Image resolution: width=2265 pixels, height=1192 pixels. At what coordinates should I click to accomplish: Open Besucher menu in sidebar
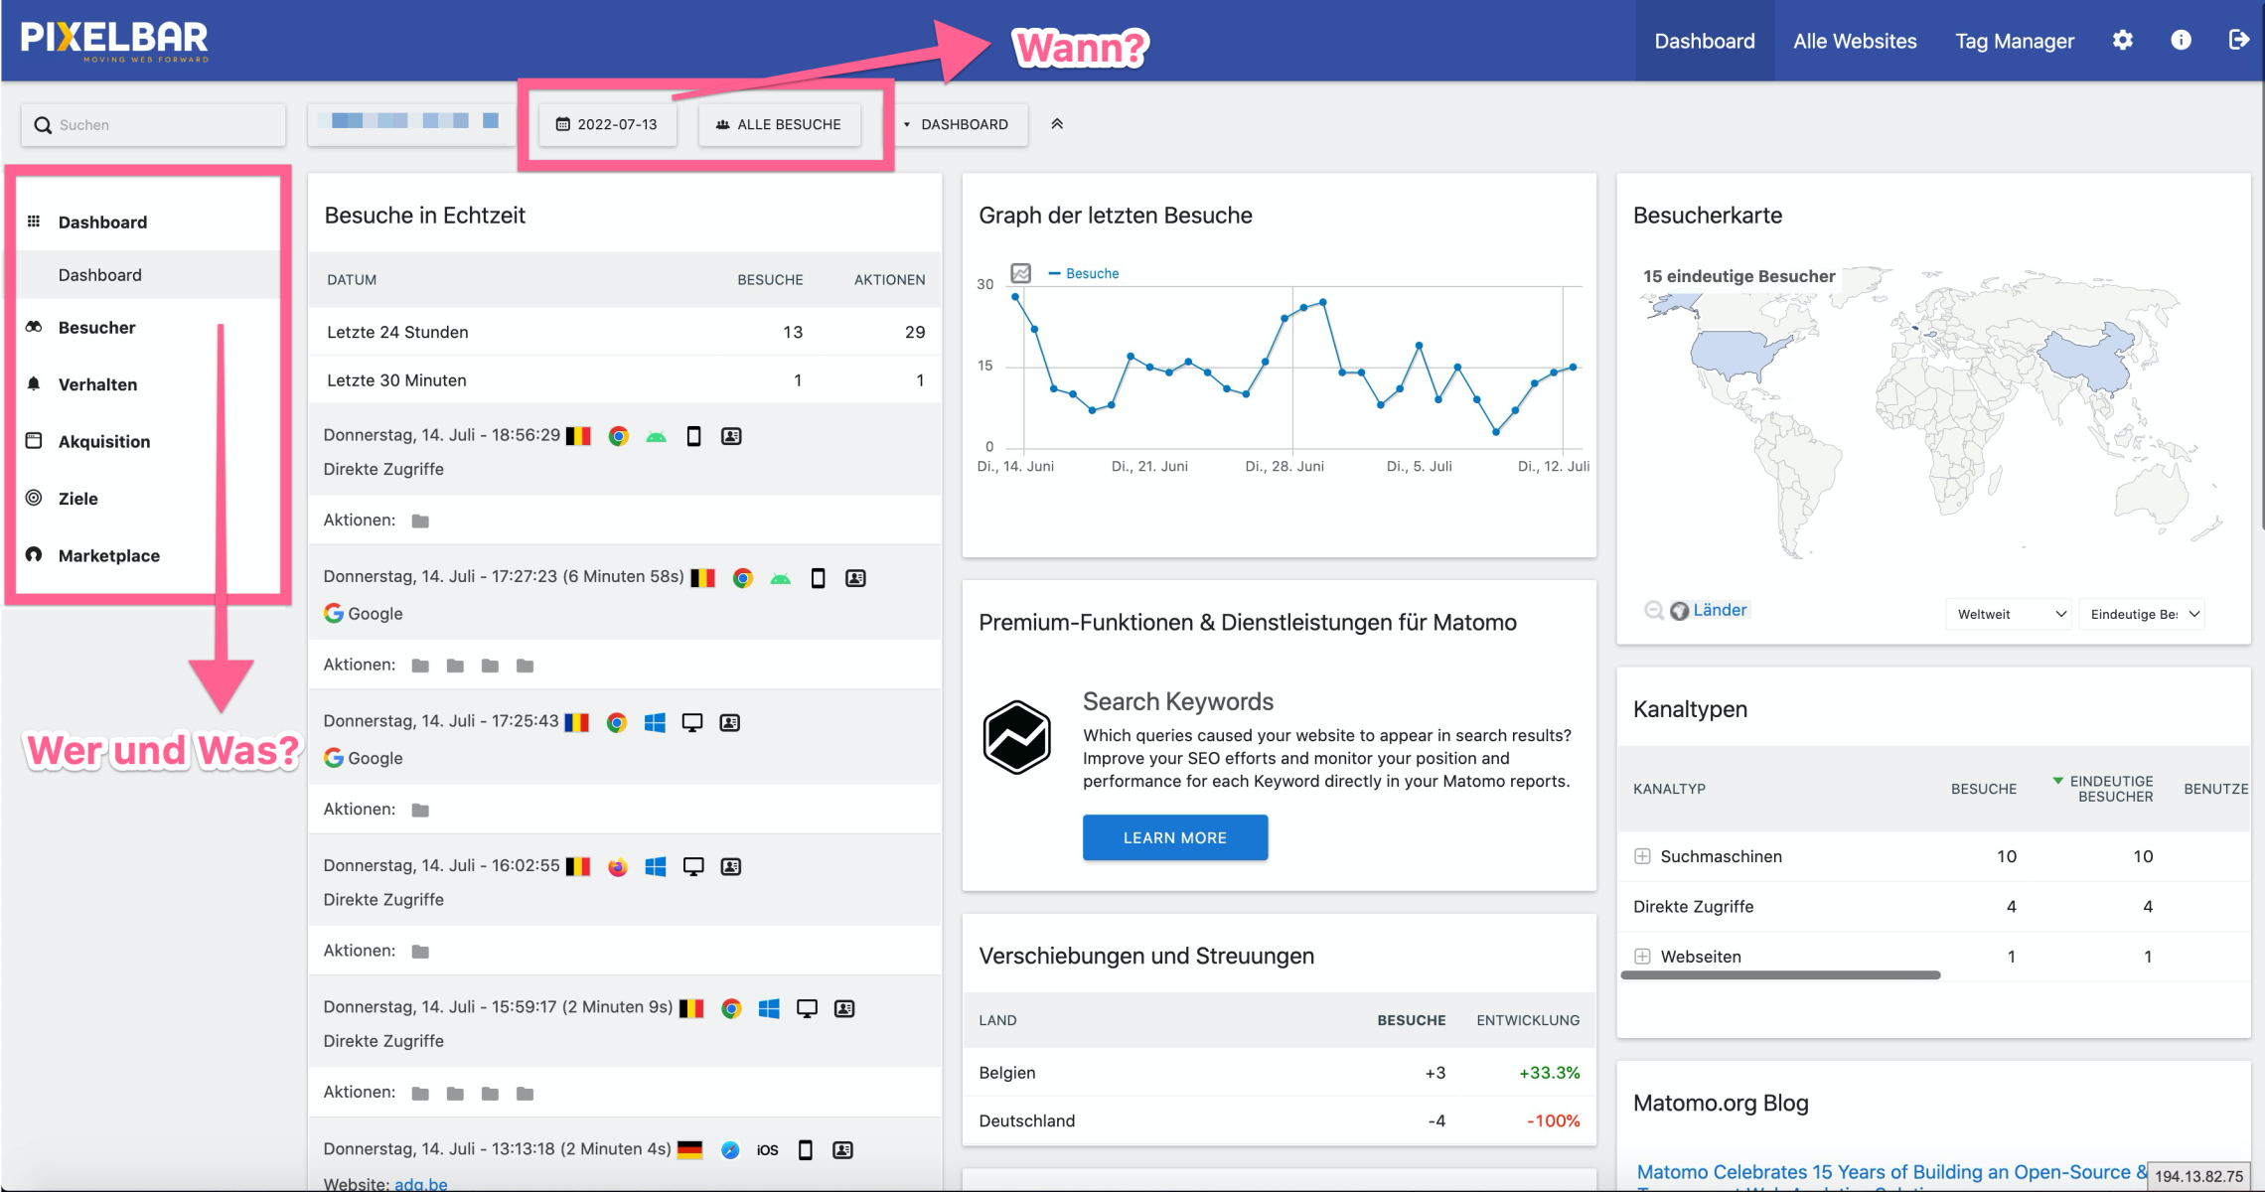[x=96, y=328]
